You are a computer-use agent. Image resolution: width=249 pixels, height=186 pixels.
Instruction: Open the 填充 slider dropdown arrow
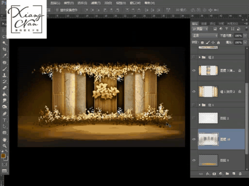(245, 43)
